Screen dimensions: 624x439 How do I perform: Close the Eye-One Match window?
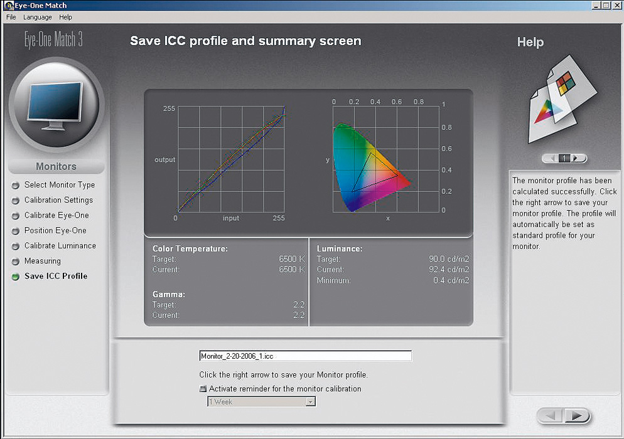click(x=616, y=6)
